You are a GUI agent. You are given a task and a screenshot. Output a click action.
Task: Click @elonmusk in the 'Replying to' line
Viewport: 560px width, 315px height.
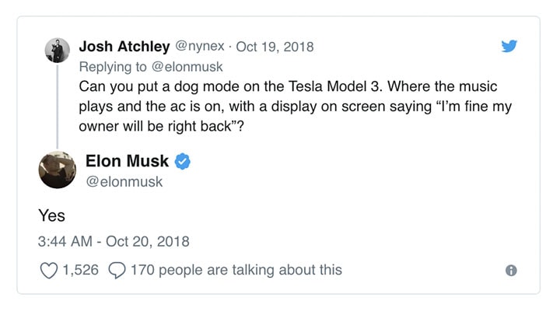coord(190,66)
